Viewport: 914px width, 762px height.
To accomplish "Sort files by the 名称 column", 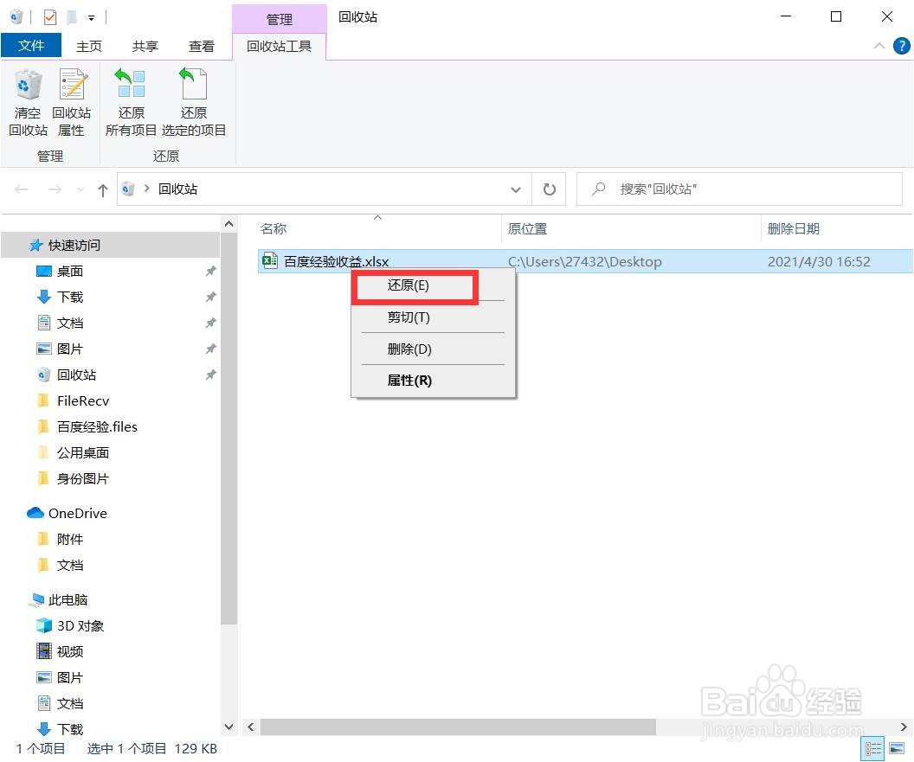I will click(273, 228).
